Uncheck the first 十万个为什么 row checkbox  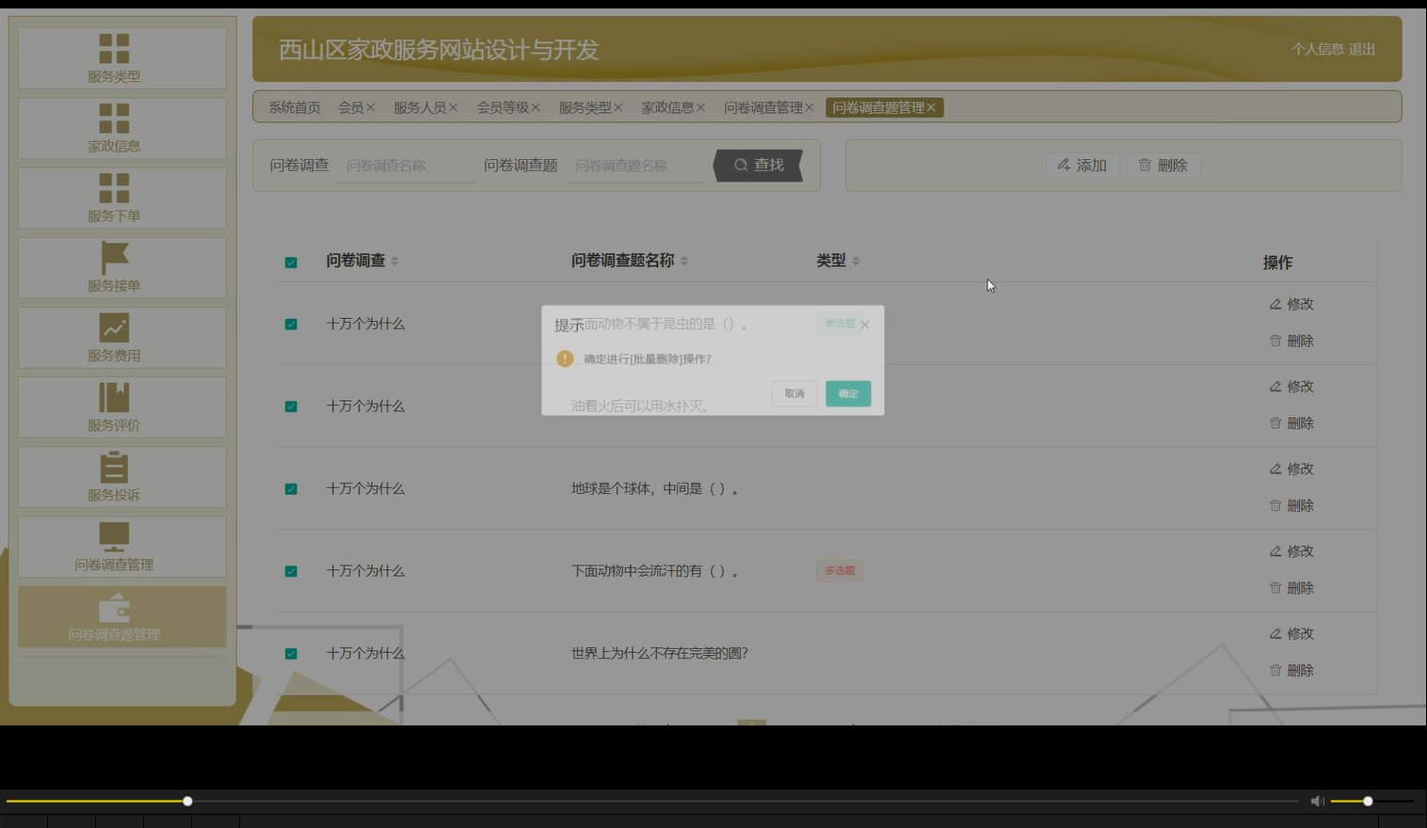coord(291,324)
